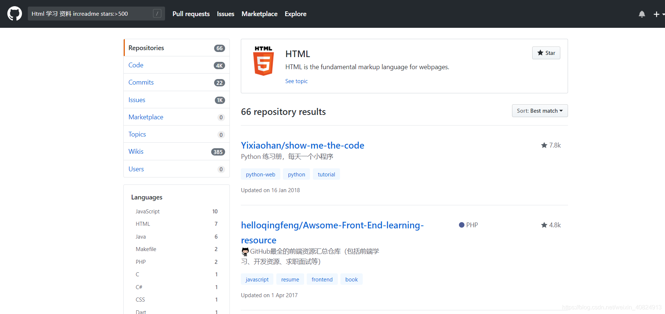The image size is (665, 314).
Task: Select Marketplace filter in sidebar
Action: coord(177,117)
